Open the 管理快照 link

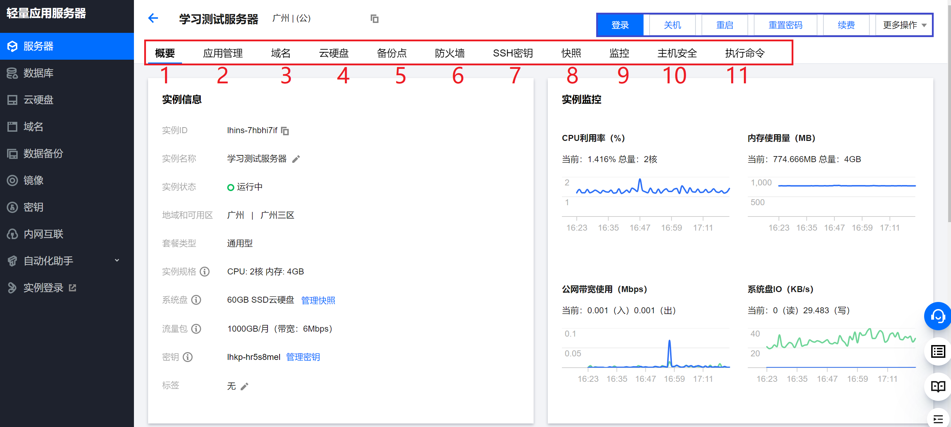coord(318,301)
